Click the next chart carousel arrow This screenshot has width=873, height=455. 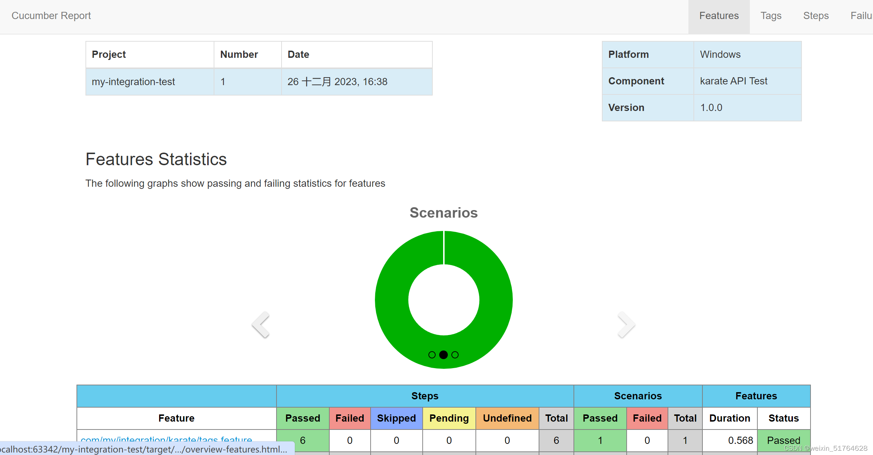(626, 324)
